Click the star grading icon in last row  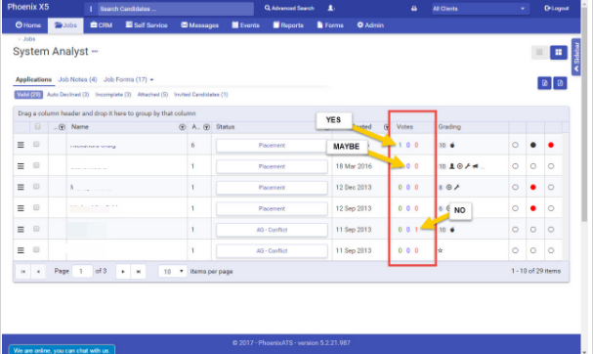click(x=441, y=250)
